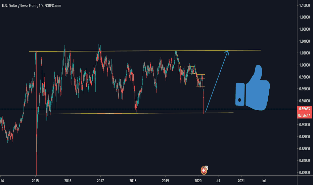Click the 1.08000 price axis label
313x185 pixels.
pos(304,17)
